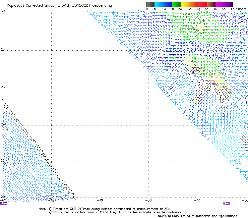The width and height of the screenshot is (248, 218).
Task: Click the longitude label '-36'
Action: [x=148, y=200]
